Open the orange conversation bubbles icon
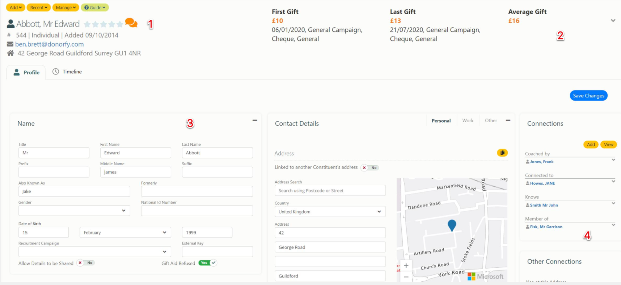The width and height of the screenshot is (621, 285). 131,23
